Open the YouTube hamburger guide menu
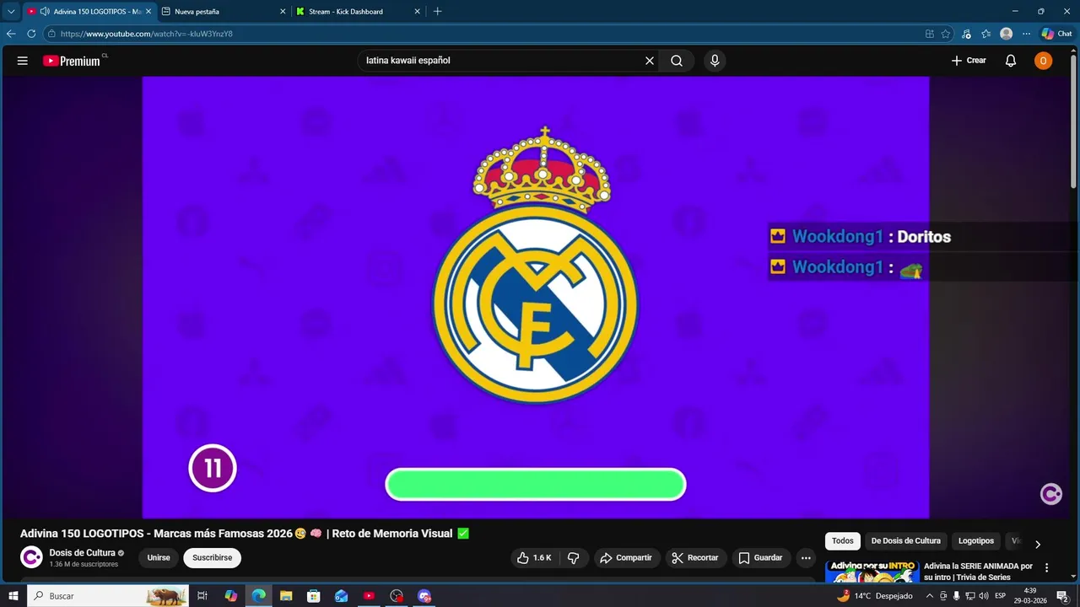1080x607 pixels. (23, 61)
